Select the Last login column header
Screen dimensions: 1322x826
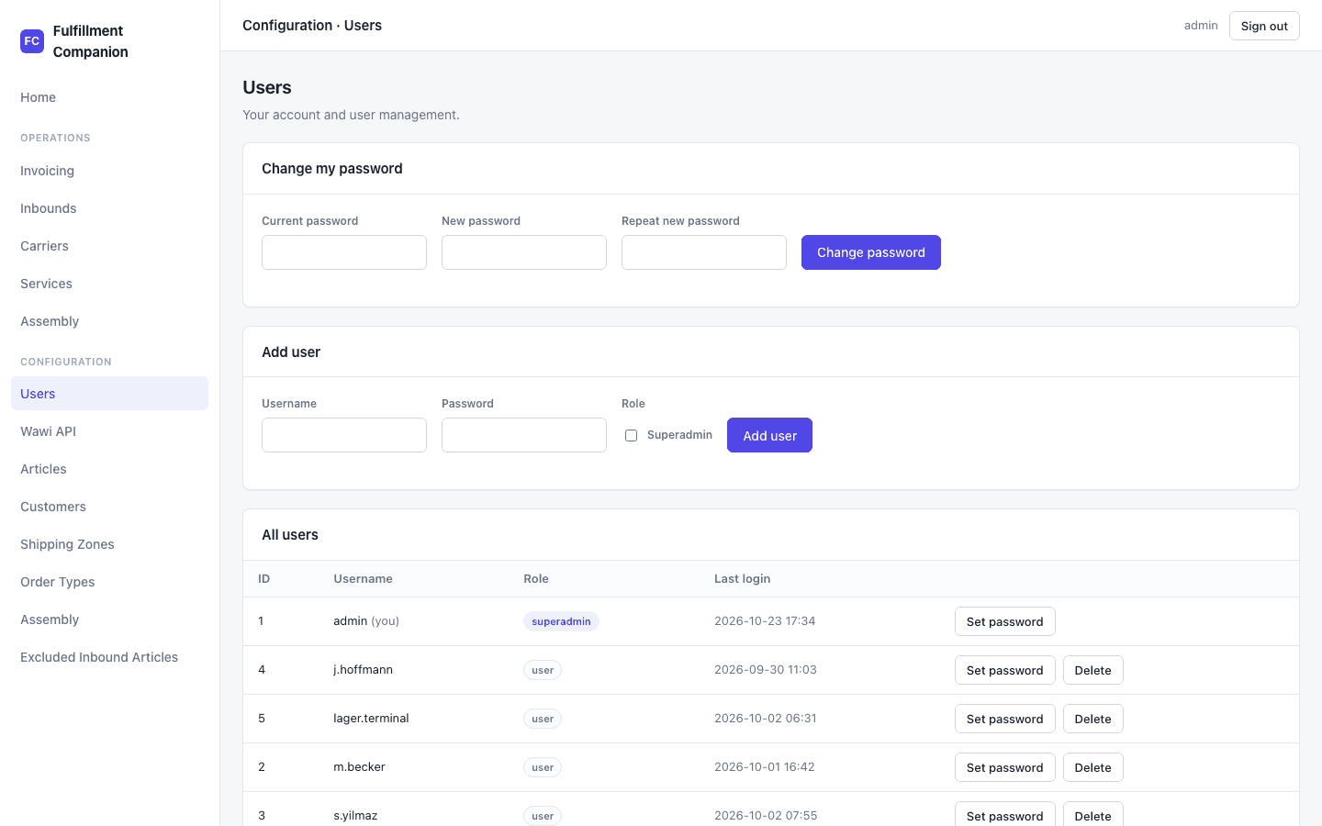pyautogui.click(x=742, y=579)
